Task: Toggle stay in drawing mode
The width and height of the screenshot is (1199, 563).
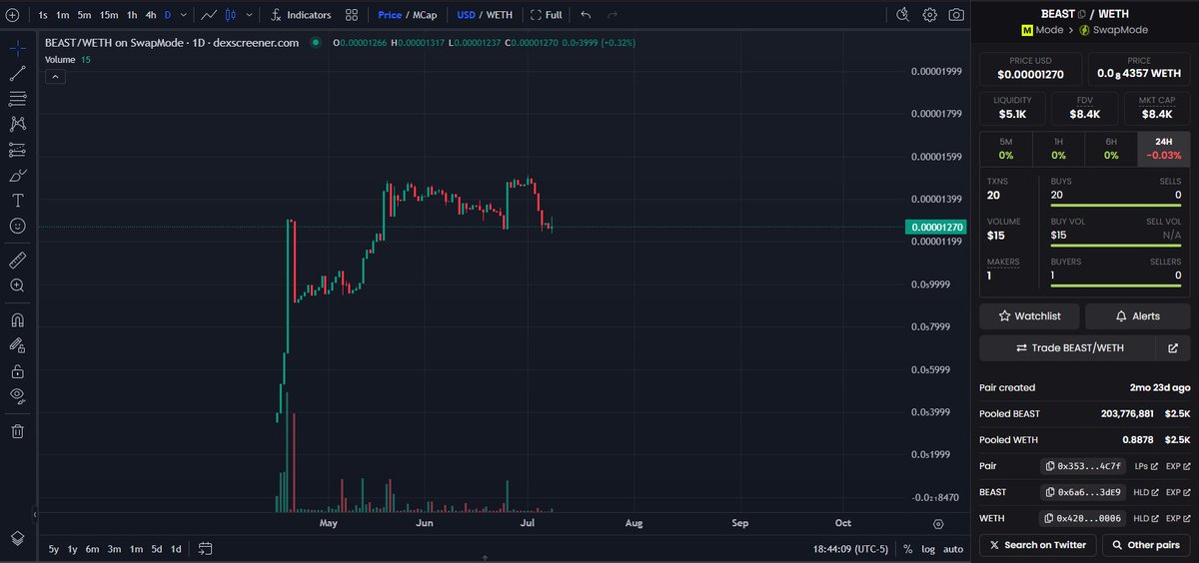Action: pos(17,345)
